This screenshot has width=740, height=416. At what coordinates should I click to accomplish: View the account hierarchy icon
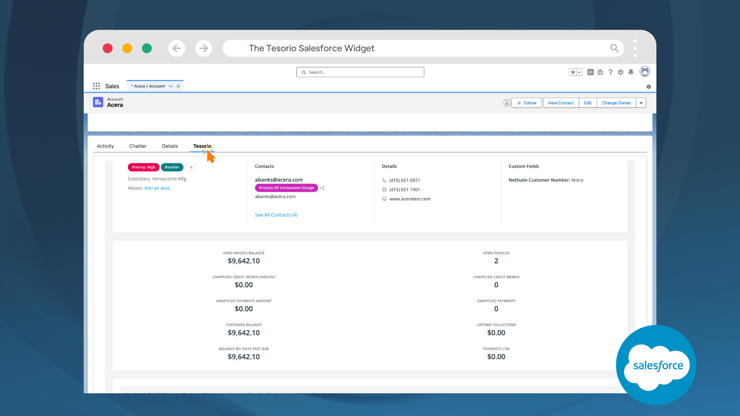[507, 103]
